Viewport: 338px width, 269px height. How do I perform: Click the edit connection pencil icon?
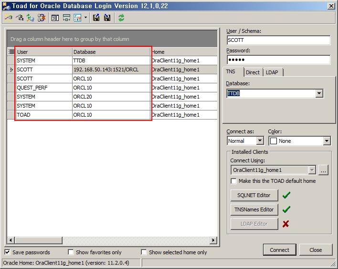pos(19,18)
